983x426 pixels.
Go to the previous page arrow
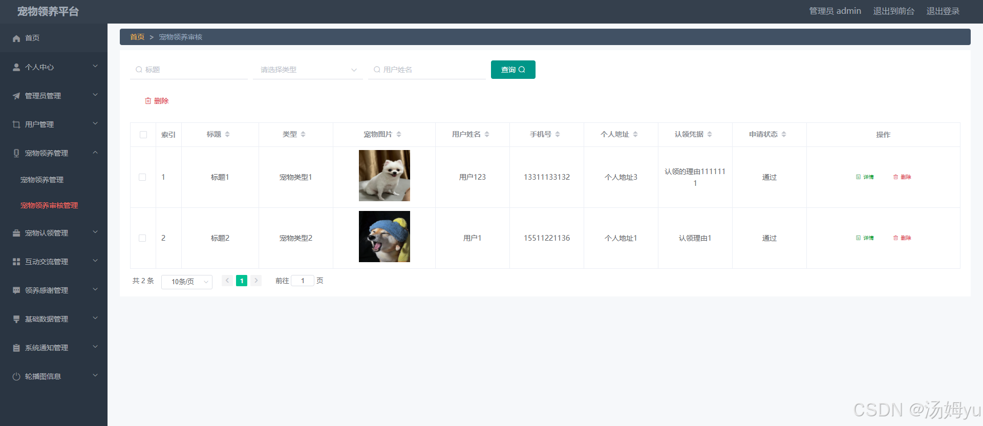[227, 281]
